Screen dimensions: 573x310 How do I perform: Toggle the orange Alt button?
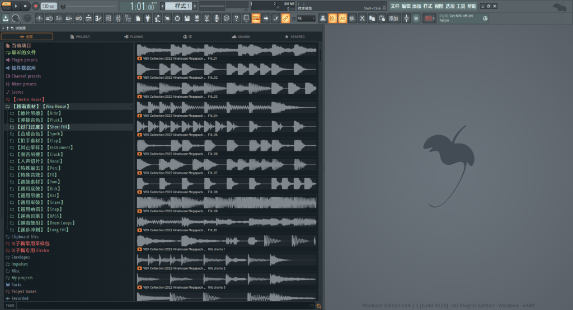point(342,18)
